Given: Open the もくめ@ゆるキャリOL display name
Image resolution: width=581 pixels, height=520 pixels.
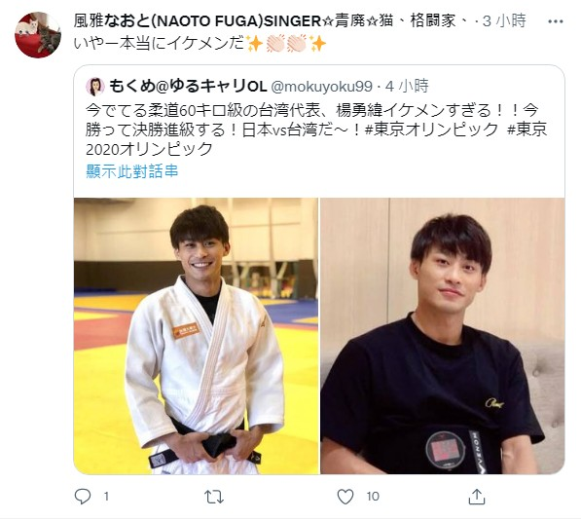Looking at the screenshot, I should click(x=188, y=87).
